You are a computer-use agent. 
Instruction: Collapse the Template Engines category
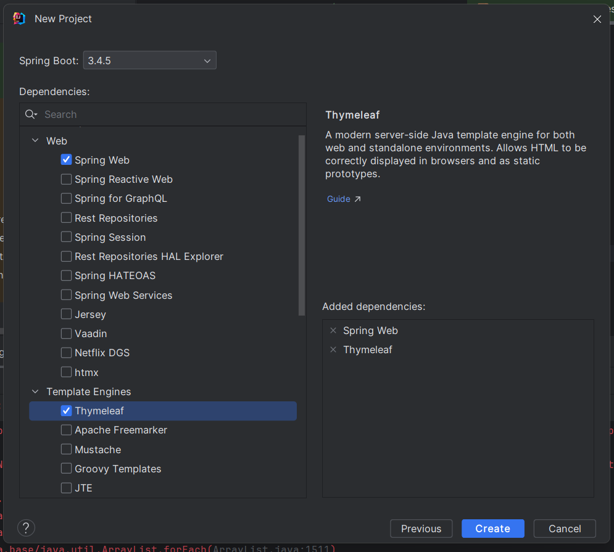tap(35, 391)
